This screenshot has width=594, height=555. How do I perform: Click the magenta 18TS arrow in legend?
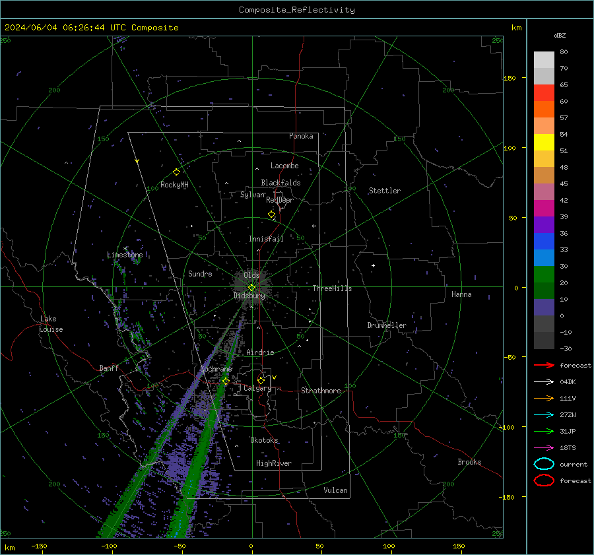544,448
